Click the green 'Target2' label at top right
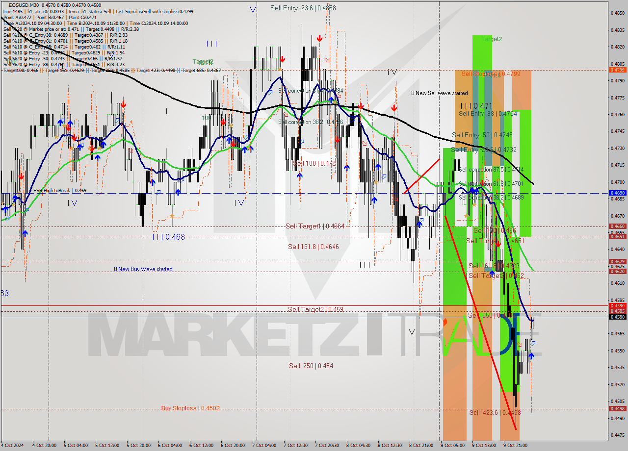628x451 pixels. 492,39
